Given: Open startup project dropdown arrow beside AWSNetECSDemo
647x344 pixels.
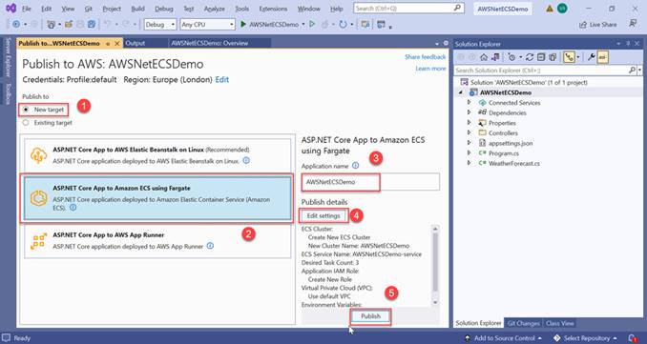Looking at the screenshot, I should tap(303, 25).
